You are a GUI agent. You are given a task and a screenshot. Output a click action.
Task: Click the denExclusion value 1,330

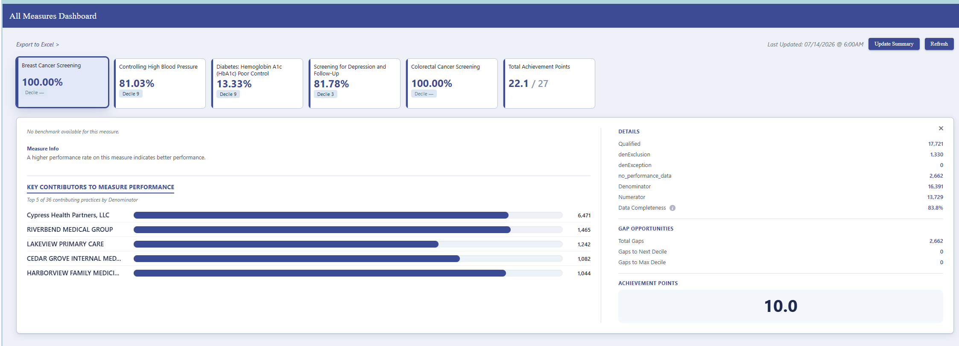937,155
